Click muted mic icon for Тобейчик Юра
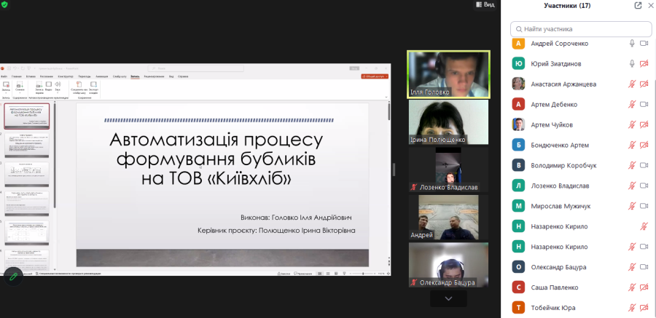The width and height of the screenshot is (656, 318). pyautogui.click(x=632, y=308)
